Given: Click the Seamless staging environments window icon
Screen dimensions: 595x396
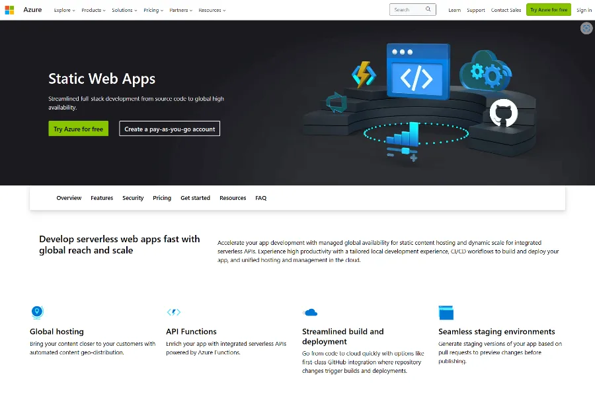Looking at the screenshot, I should tap(446, 312).
